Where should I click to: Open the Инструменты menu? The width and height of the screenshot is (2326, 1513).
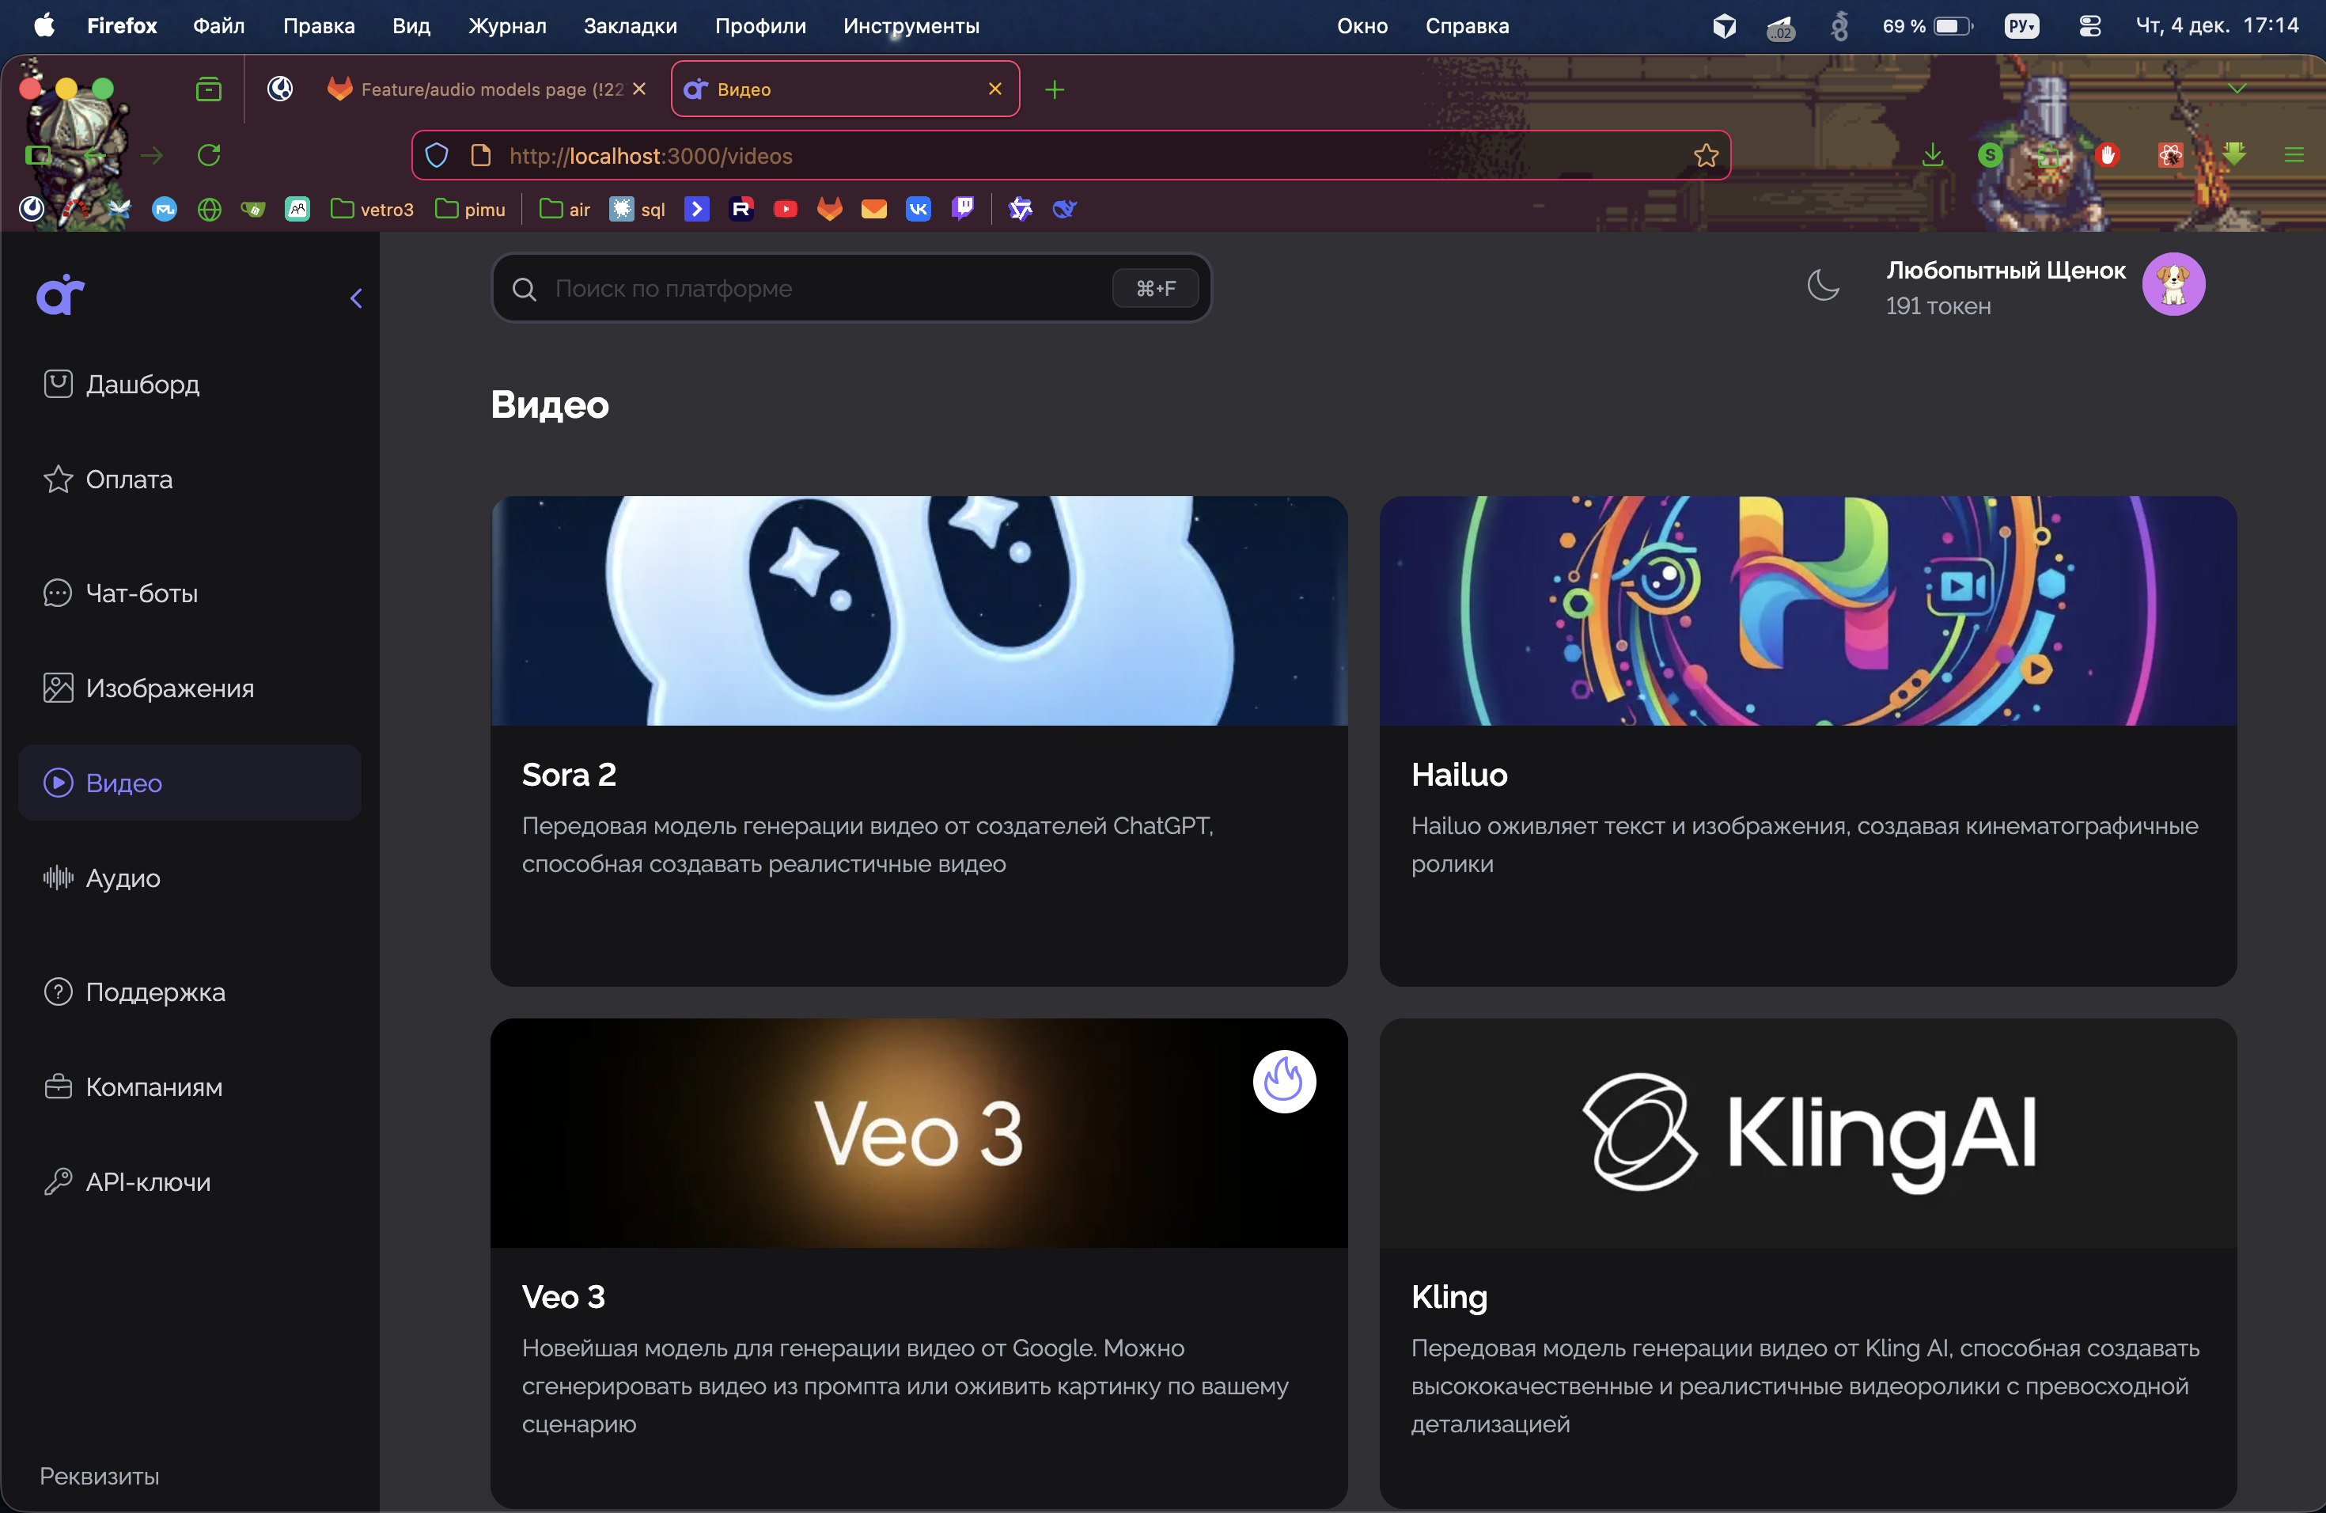point(911,26)
